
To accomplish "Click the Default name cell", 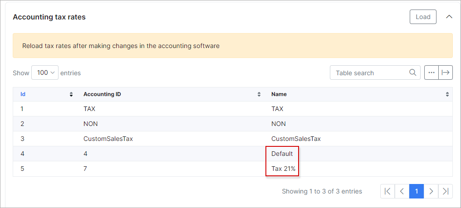I will 282,154.
